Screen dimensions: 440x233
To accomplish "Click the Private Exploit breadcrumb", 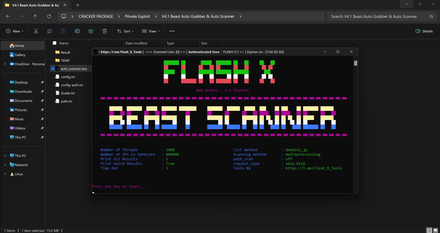I will [x=137, y=17].
